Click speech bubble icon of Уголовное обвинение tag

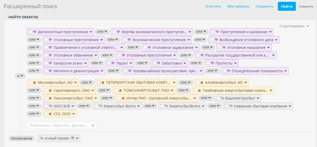[51, 55]
